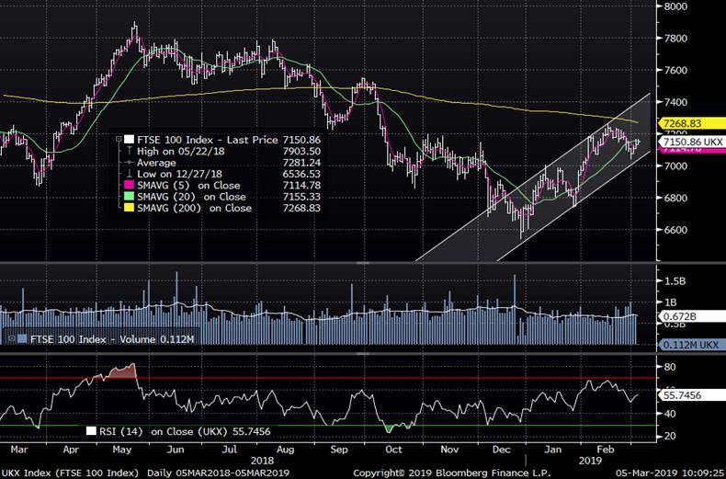Click the 05-Mar-2019 10:09:25 timestamp
Screen dimensions: 726x479
670,473
